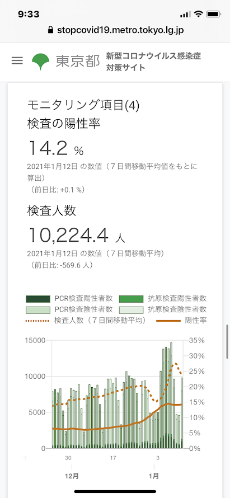Tap the cellular signal bars icon

[x=186, y=15]
